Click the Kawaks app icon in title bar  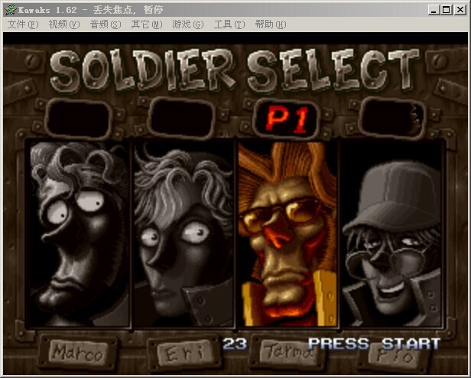click(x=10, y=10)
